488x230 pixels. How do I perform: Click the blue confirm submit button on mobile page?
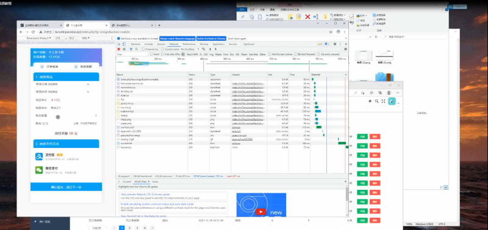66,187
